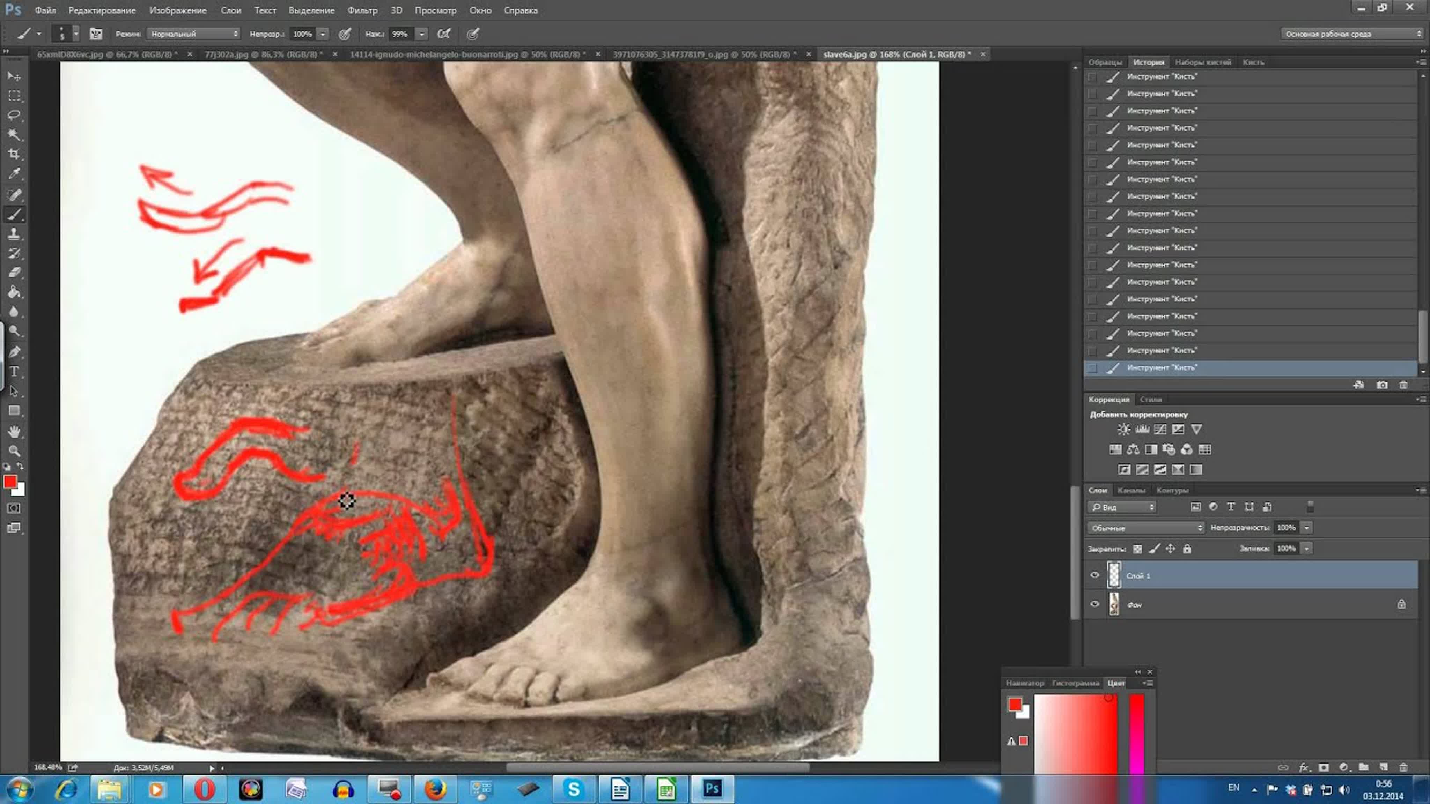Toggle lock transparent pixels icon
1430x804 pixels.
(1137, 549)
